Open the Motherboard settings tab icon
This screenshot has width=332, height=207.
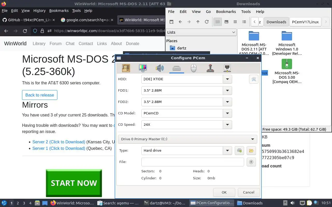126,68
